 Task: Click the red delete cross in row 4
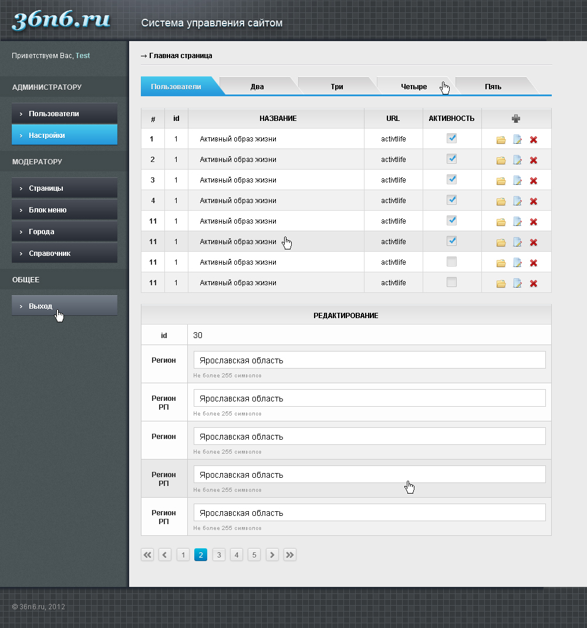pyautogui.click(x=534, y=201)
